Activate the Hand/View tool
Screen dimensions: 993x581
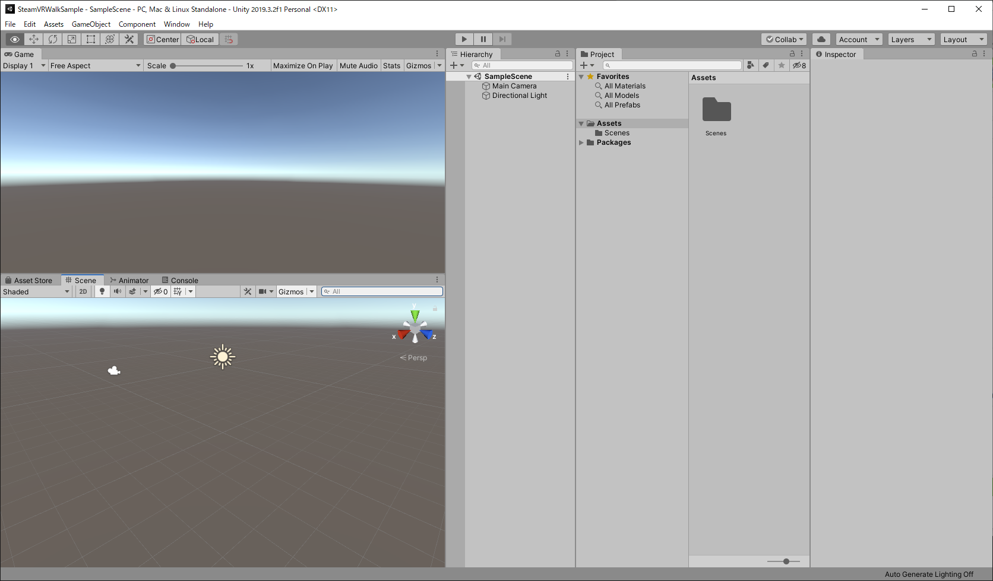(x=15, y=39)
